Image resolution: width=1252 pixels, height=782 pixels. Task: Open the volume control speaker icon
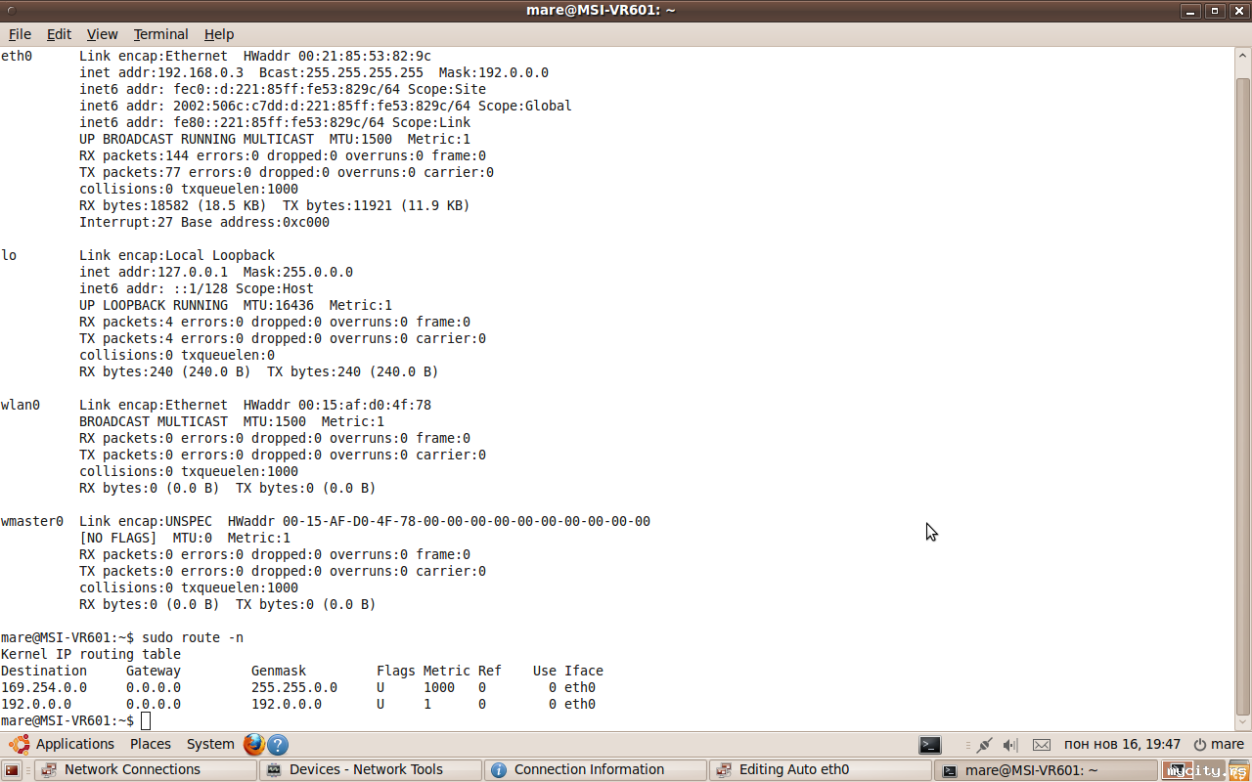click(x=1010, y=745)
